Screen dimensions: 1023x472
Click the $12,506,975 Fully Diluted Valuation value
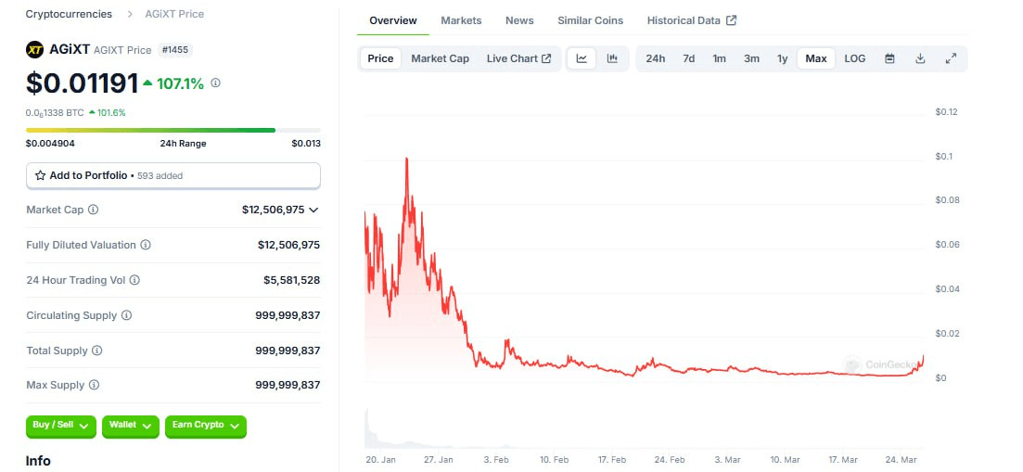[289, 245]
